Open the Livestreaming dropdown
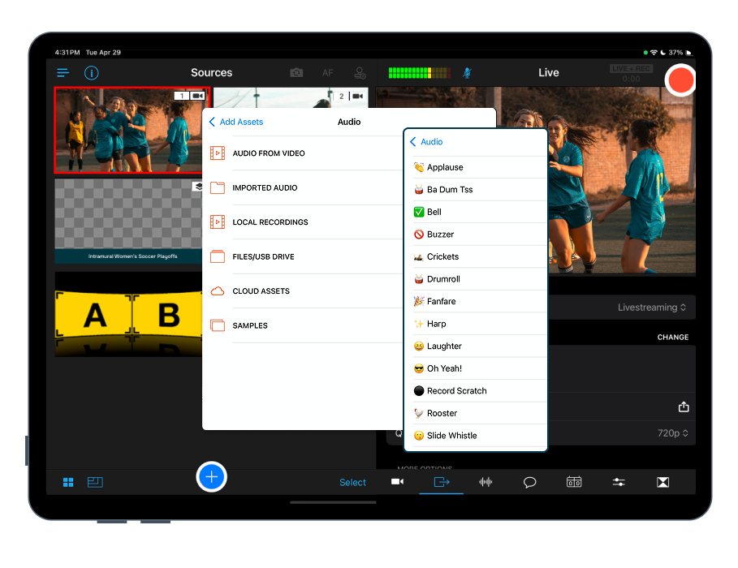The image size is (738, 568). click(x=652, y=308)
